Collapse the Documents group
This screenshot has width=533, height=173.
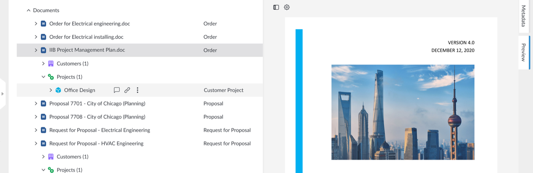29,10
